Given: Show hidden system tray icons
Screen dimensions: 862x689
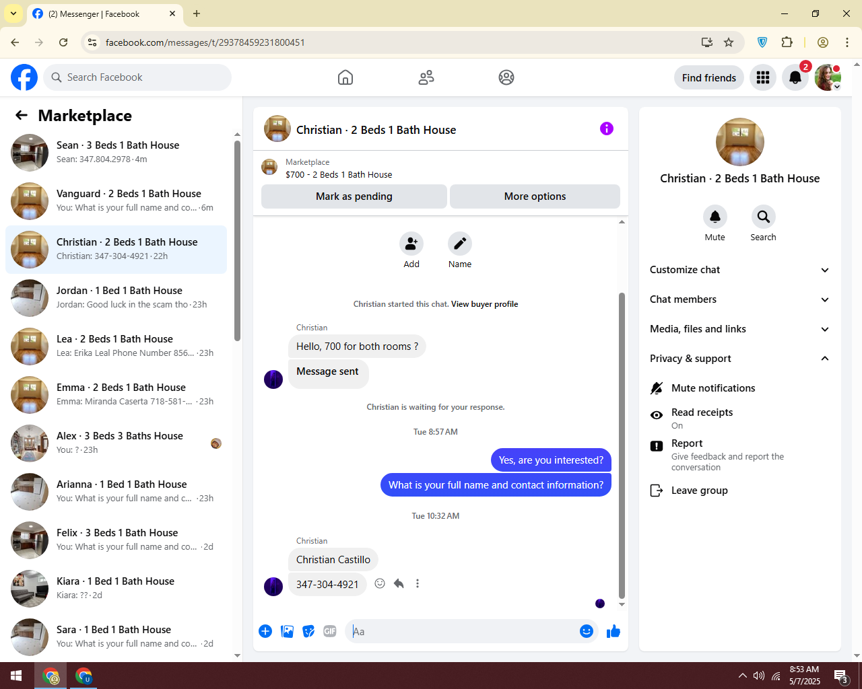Looking at the screenshot, I should point(742,676).
